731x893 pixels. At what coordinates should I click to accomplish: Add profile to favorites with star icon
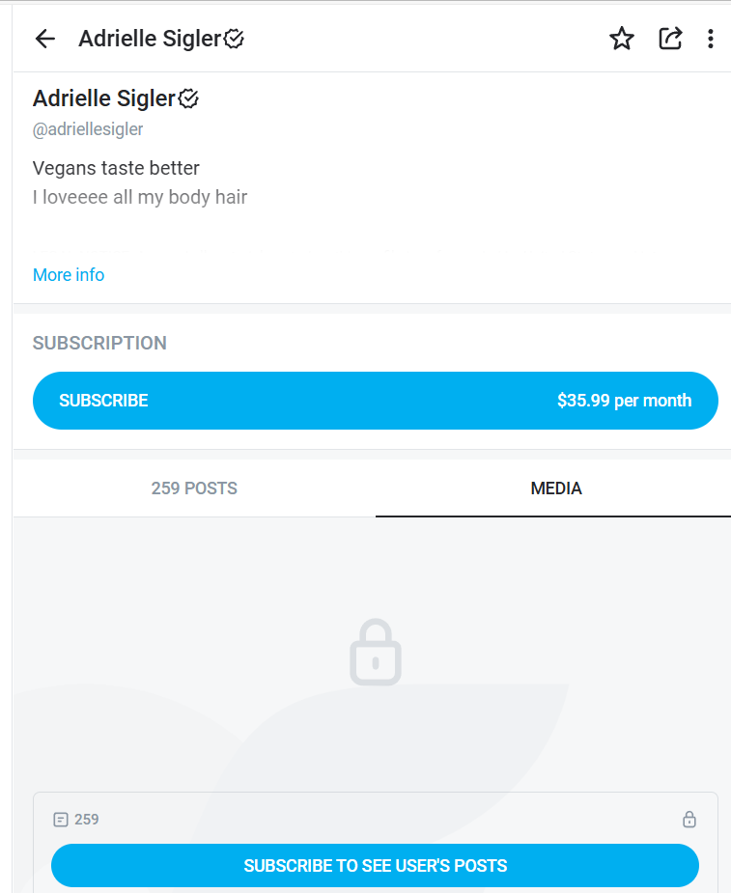click(x=622, y=39)
